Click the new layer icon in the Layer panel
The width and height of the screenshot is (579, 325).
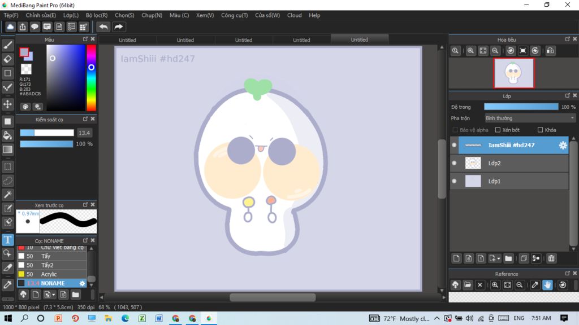pos(456,258)
